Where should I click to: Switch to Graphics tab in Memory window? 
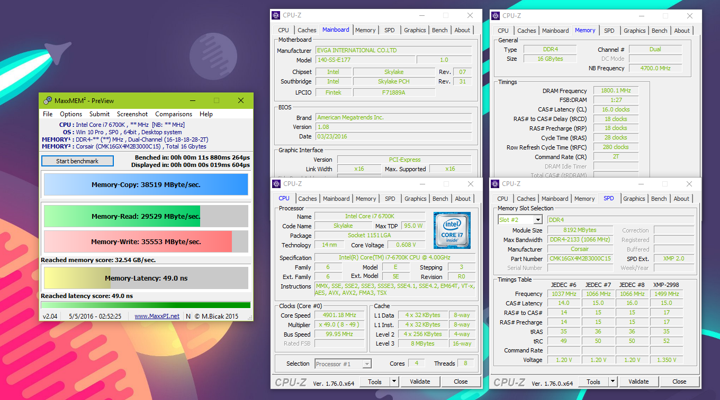634,31
